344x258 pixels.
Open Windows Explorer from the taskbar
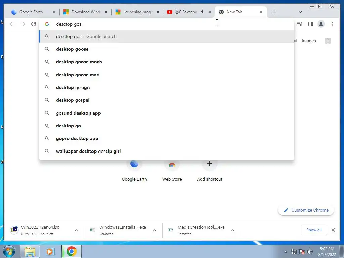click(x=30, y=251)
